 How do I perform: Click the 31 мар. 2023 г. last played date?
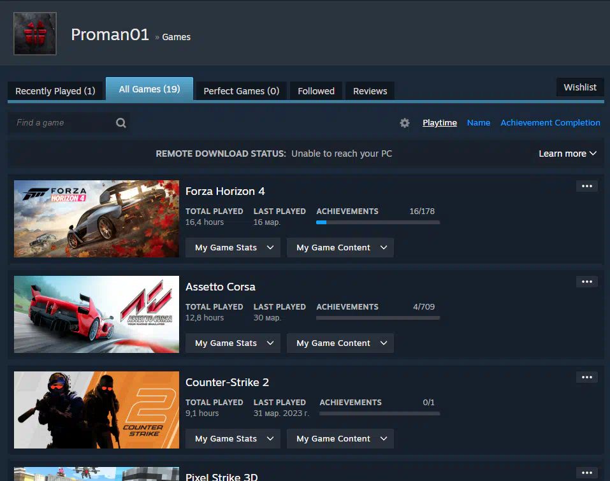pyautogui.click(x=281, y=413)
